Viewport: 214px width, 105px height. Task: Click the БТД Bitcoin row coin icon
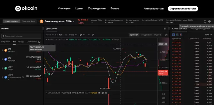tap(6, 50)
